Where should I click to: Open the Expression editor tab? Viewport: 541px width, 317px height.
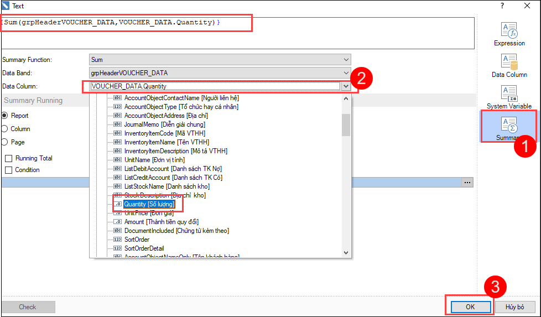pyautogui.click(x=509, y=34)
